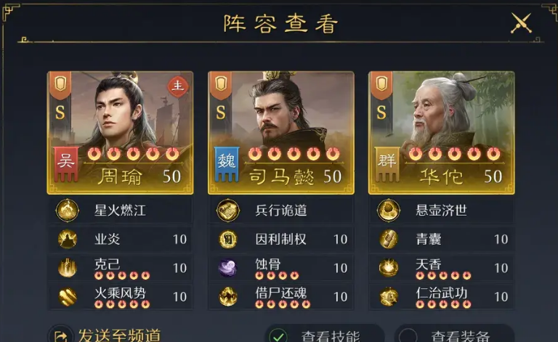Tap the purple 蚀骨 skill icon
This screenshot has width=558, height=342.
[228, 268]
